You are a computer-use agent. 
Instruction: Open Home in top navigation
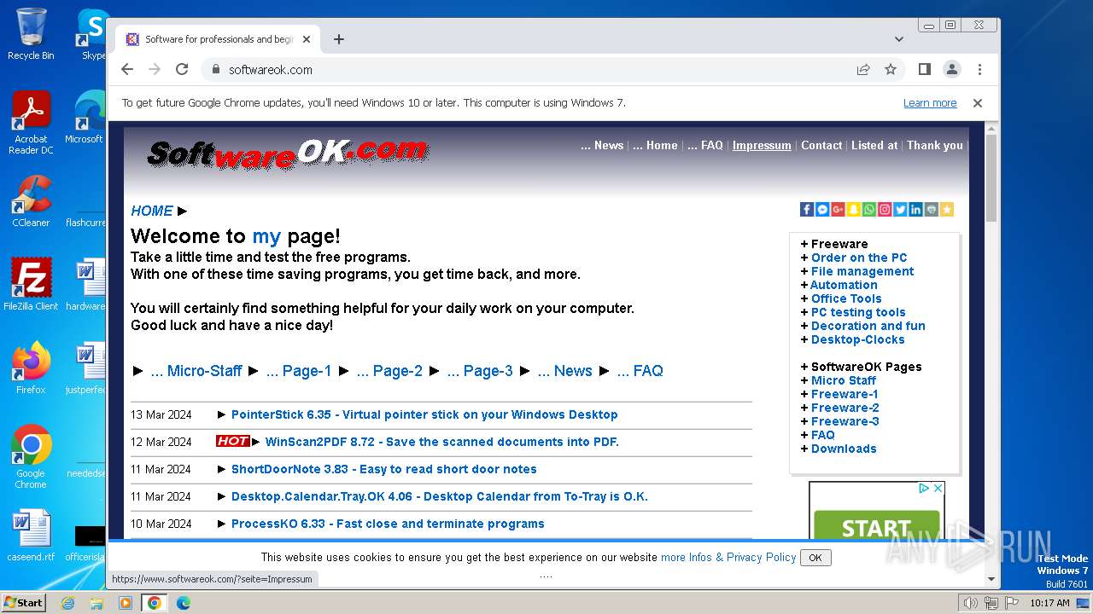point(655,145)
